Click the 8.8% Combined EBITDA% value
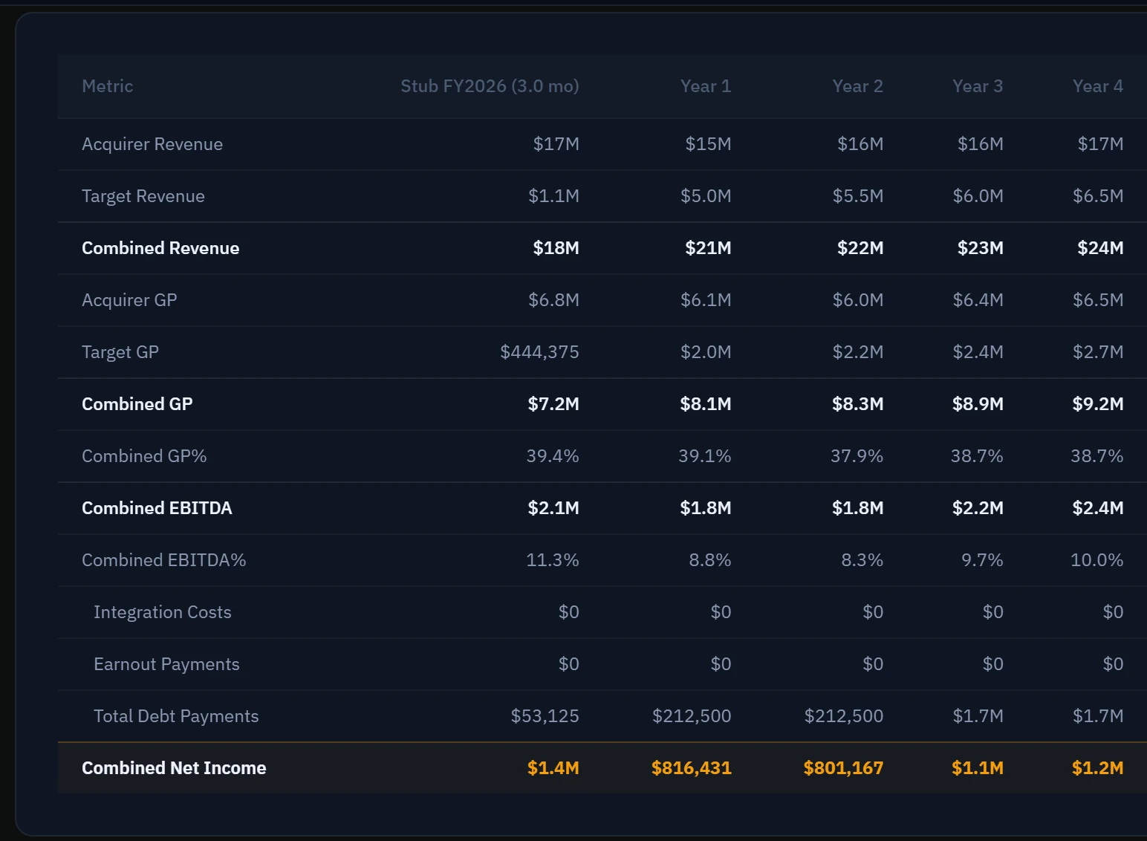1147x841 pixels. [x=710, y=560]
